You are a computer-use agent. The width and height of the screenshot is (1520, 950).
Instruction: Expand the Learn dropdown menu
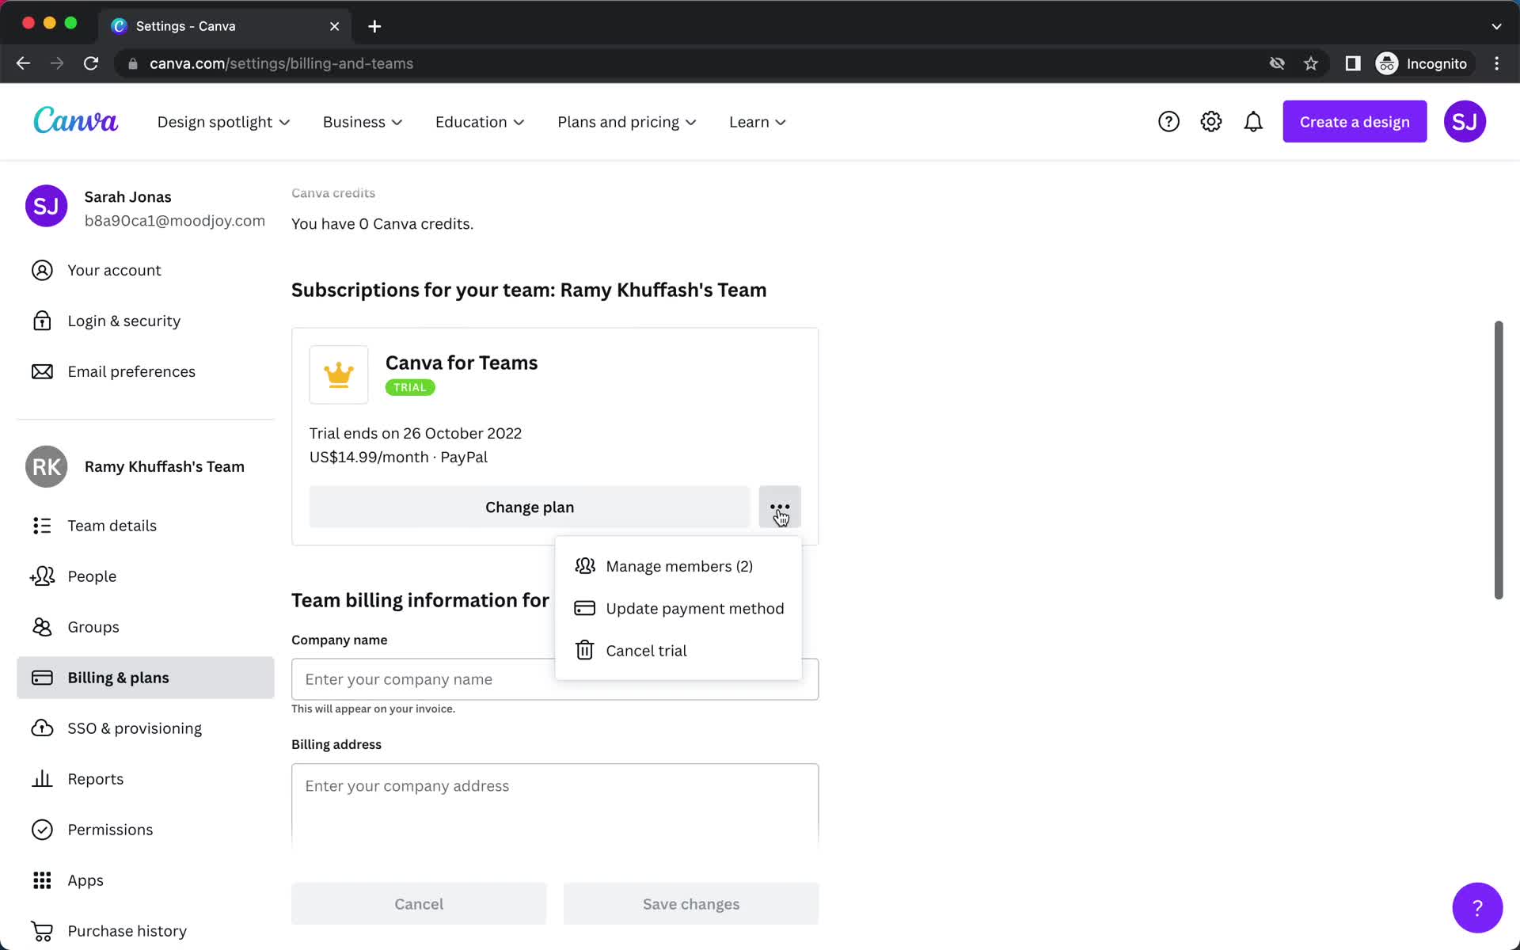tap(758, 122)
